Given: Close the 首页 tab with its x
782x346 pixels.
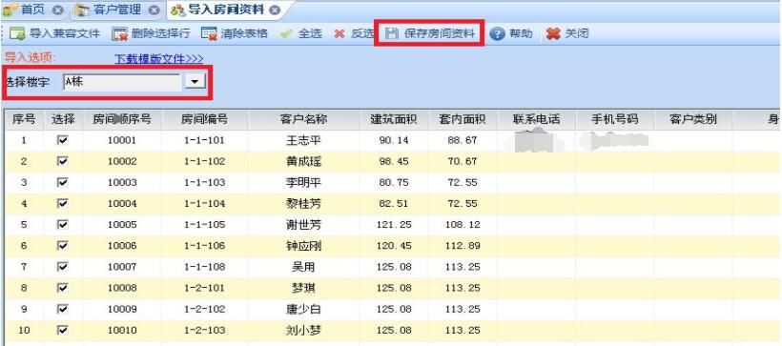Looking at the screenshot, I should (58, 10).
